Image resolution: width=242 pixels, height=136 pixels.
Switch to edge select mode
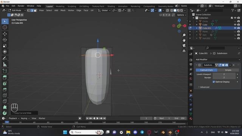[x=32, y=11]
